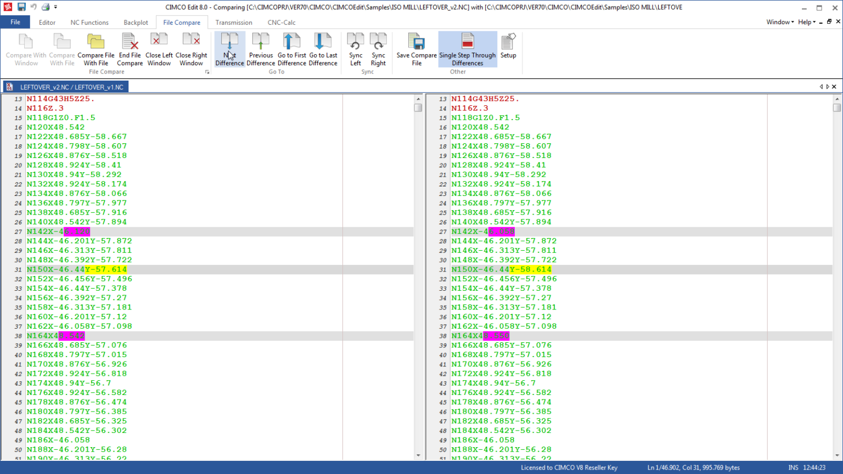Open the Transmission ribbon tab

pyautogui.click(x=234, y=22)
